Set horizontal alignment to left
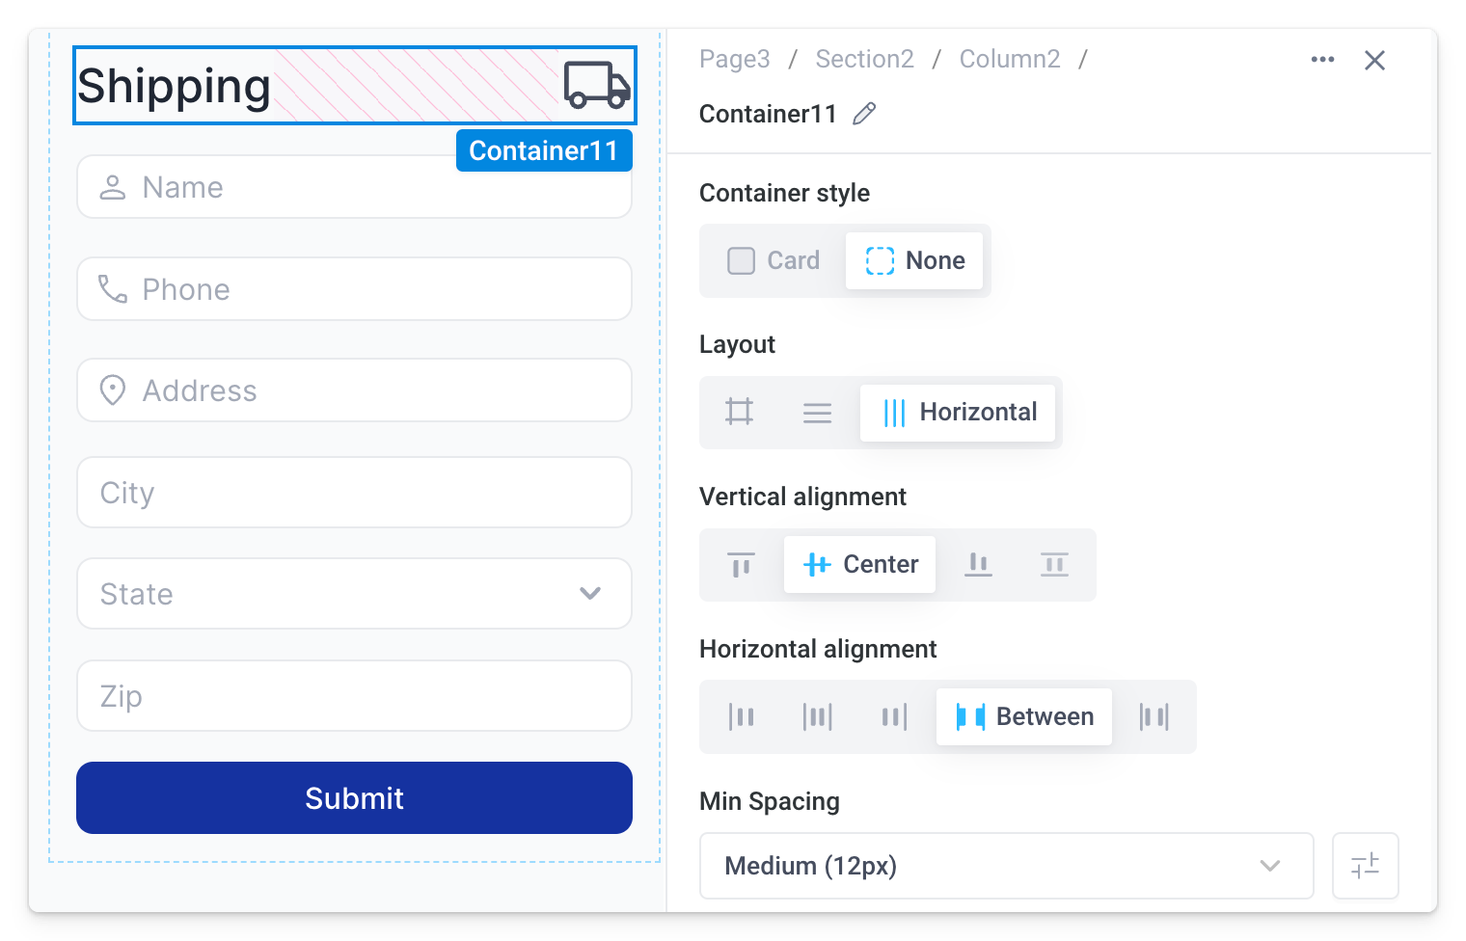Viewport: 1466px width, 941px height. click(741, 717)
